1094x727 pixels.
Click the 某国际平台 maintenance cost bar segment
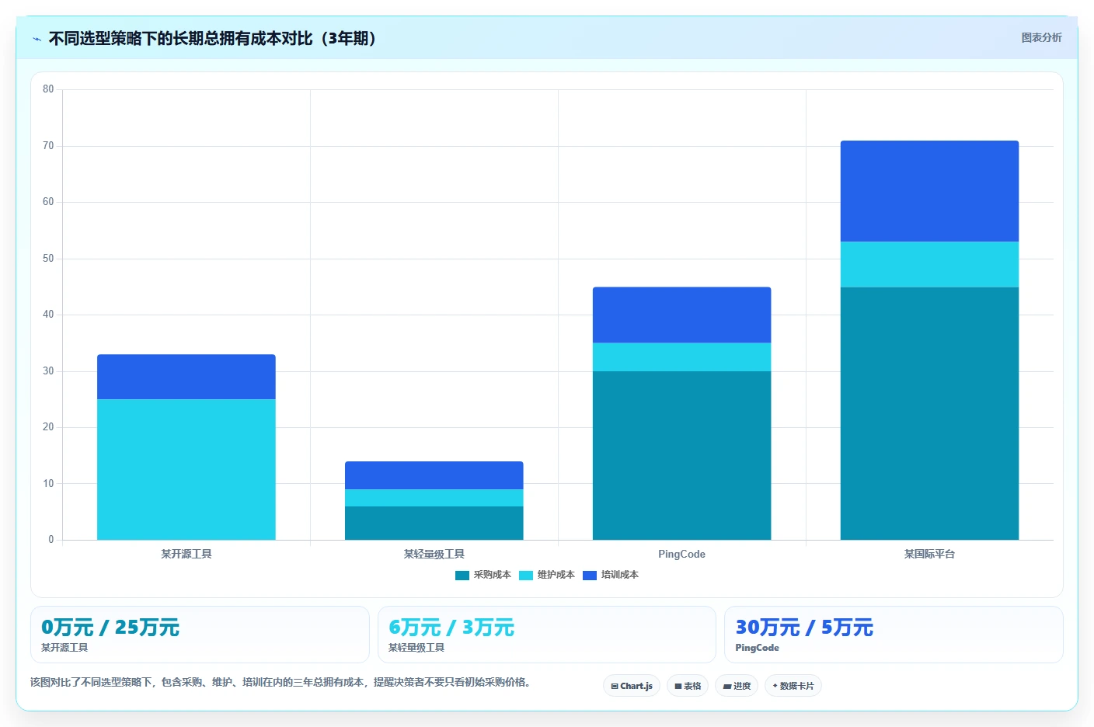point(930,264)
